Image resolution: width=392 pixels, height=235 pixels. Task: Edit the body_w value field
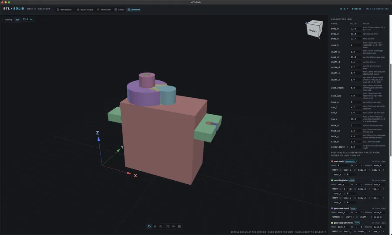tap(355, 29)
